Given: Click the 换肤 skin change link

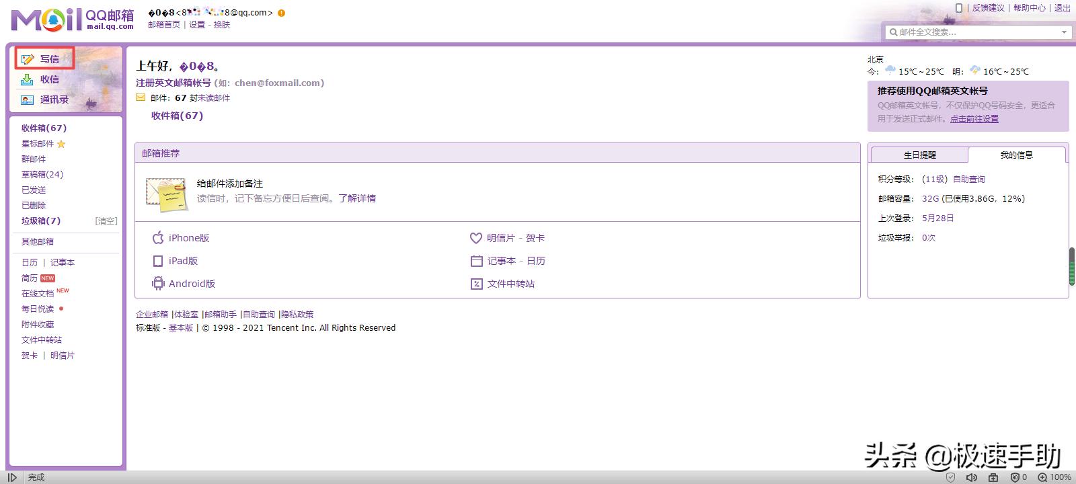Looking at the screenshot, I should coord(222,25).
